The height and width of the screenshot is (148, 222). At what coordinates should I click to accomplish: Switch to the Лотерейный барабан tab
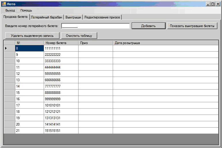click(46, 17)
